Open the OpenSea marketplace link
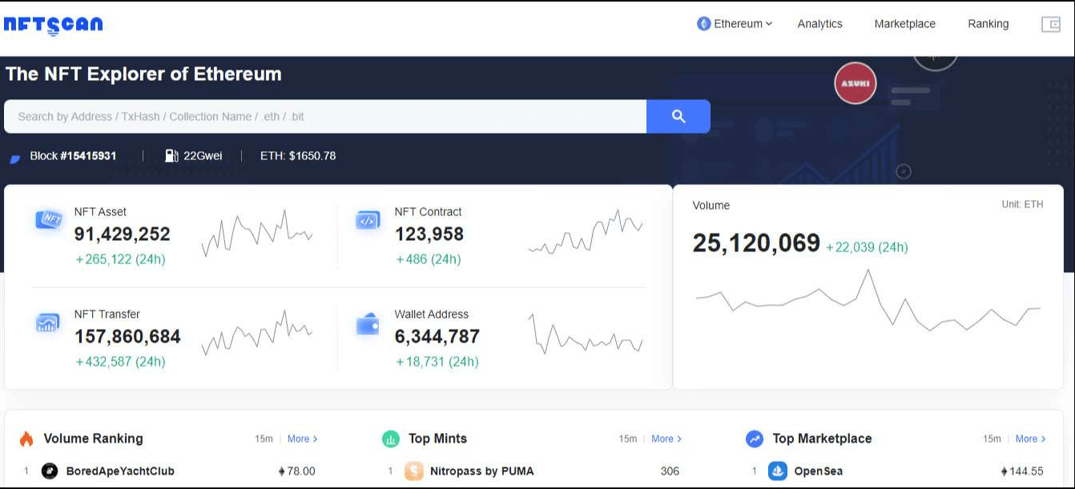1075x489 pixels. click(x=818, y=471)
